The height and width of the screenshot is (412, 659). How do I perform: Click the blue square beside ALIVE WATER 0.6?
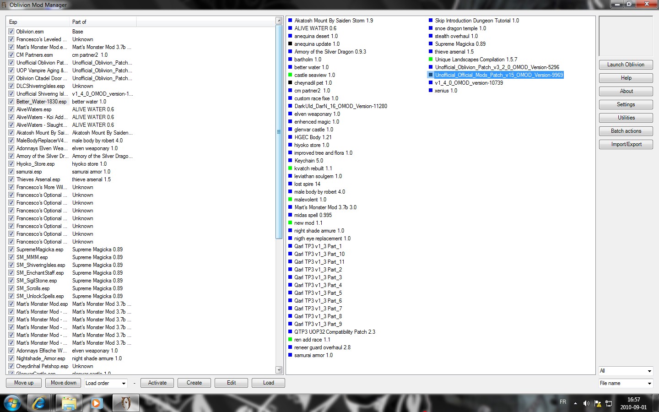pos(290,28)
